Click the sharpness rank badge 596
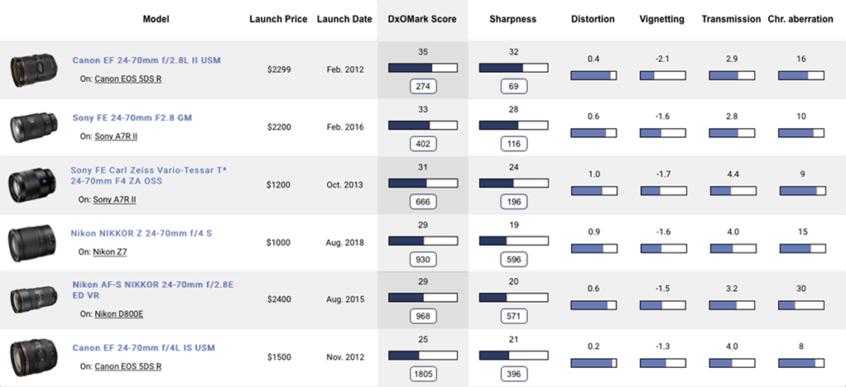 tap(514, 259)
